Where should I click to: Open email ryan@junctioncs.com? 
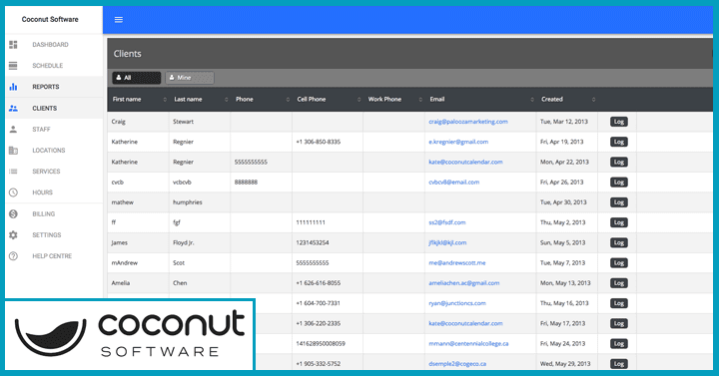pos(457,303)
